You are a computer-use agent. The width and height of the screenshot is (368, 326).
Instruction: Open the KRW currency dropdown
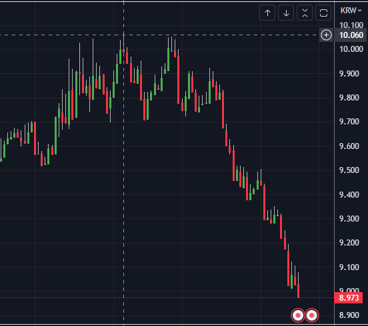tap(351, 11)
